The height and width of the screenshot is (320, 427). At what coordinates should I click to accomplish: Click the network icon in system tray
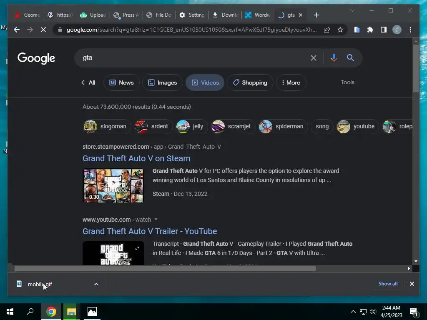tap(363, 312)
